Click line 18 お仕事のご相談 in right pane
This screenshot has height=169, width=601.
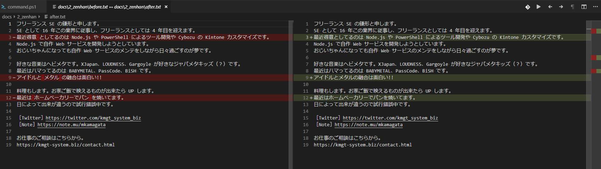(x=347, y=138)
